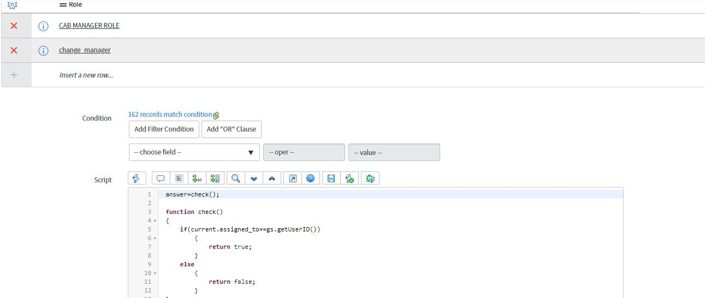
Task: Click the Replace All icon
Action: (x=216, y=178)
